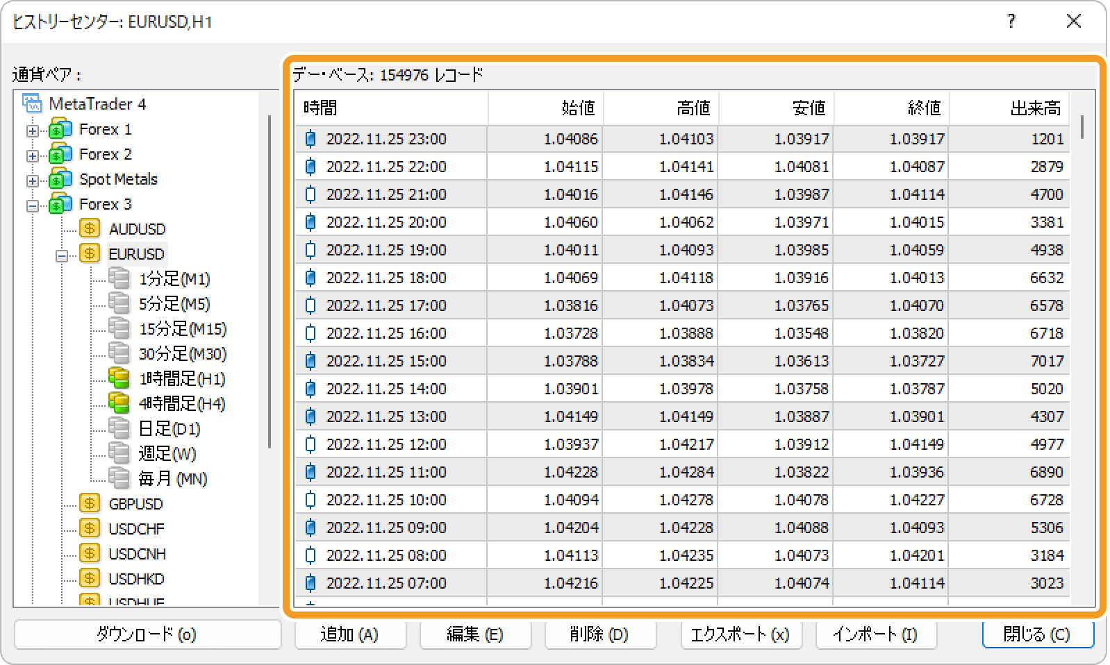Open the help question mark in title bar

[x=1011, y=22]
